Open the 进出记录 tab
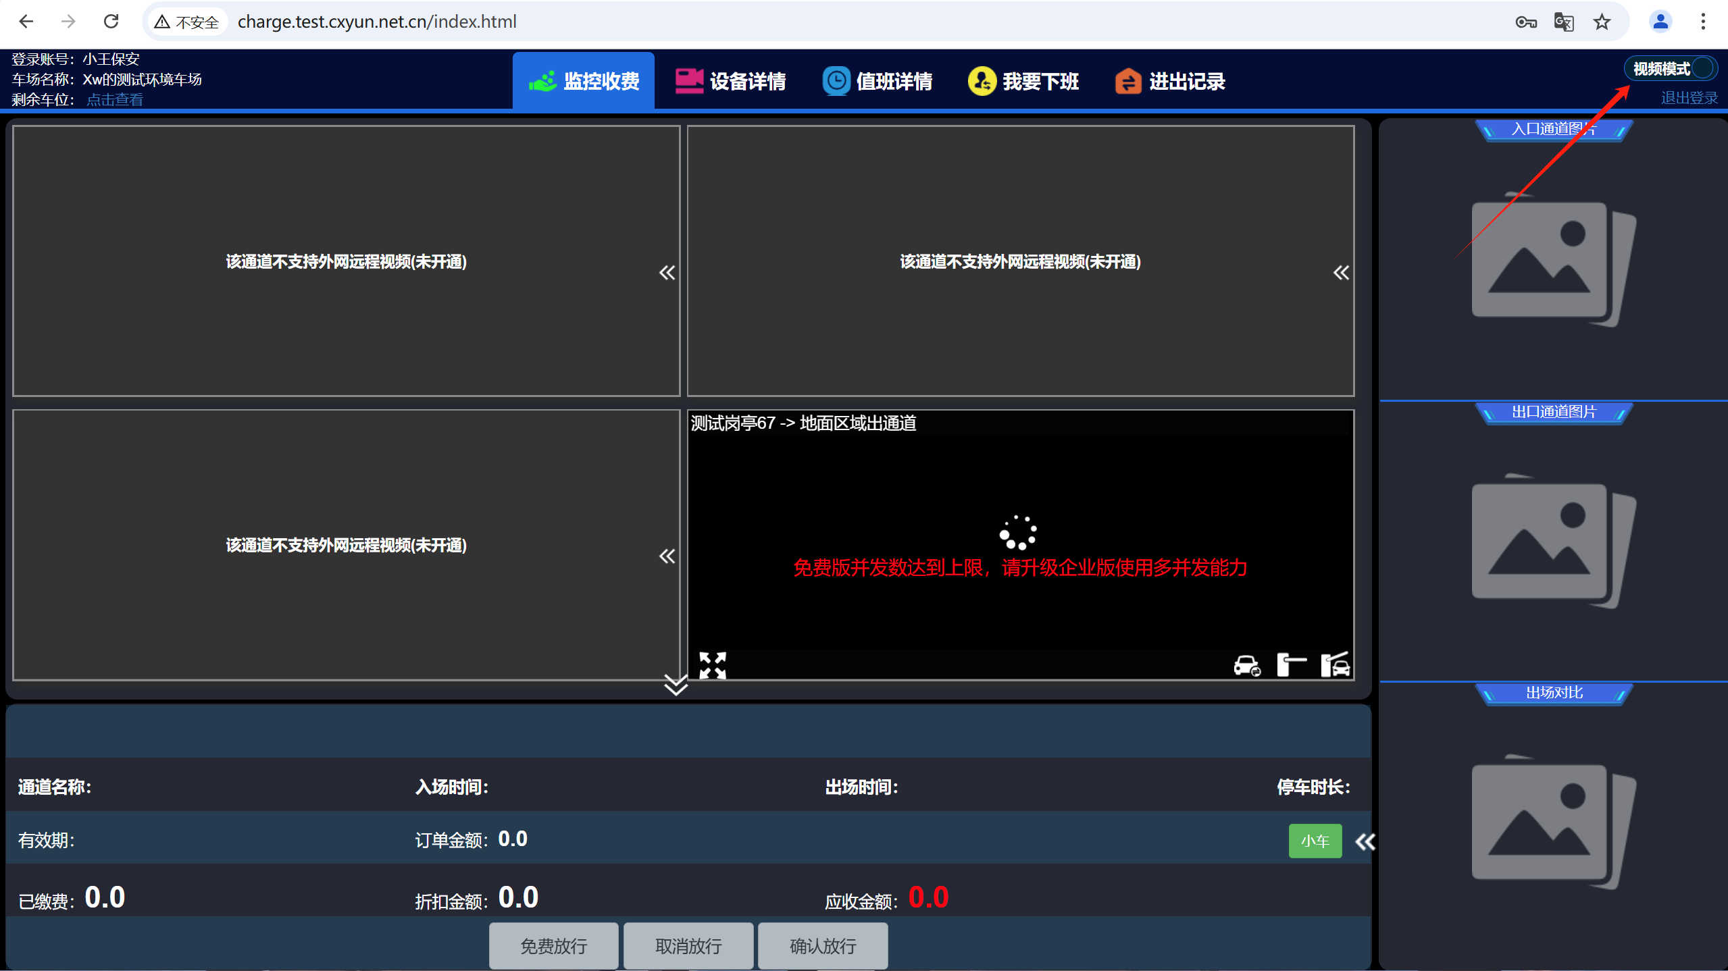This screenshot has width=1728, height=971. click(x=1170, y=82)
